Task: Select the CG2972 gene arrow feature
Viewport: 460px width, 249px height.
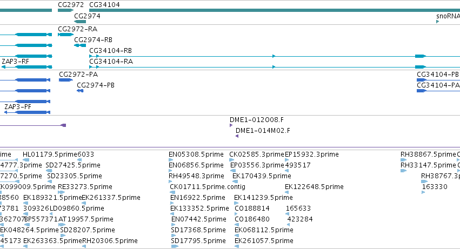Action: click(x=65, y=10)
